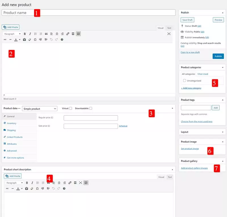
Task: Click the Preview button
Action: 218,20
